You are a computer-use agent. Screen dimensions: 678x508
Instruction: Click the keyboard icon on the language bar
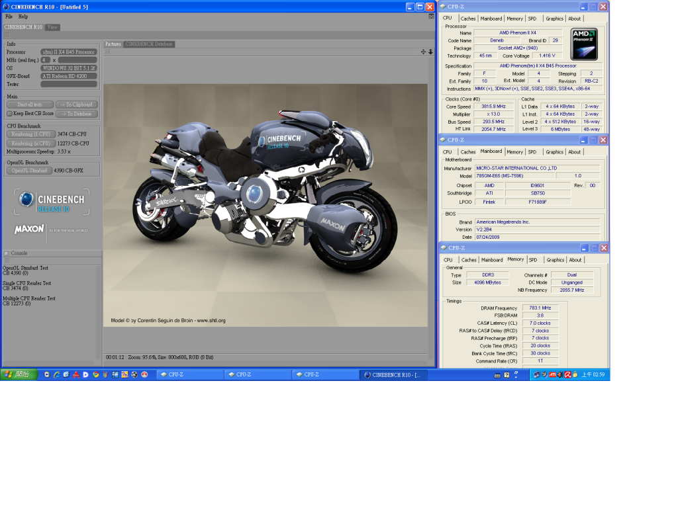497,375
